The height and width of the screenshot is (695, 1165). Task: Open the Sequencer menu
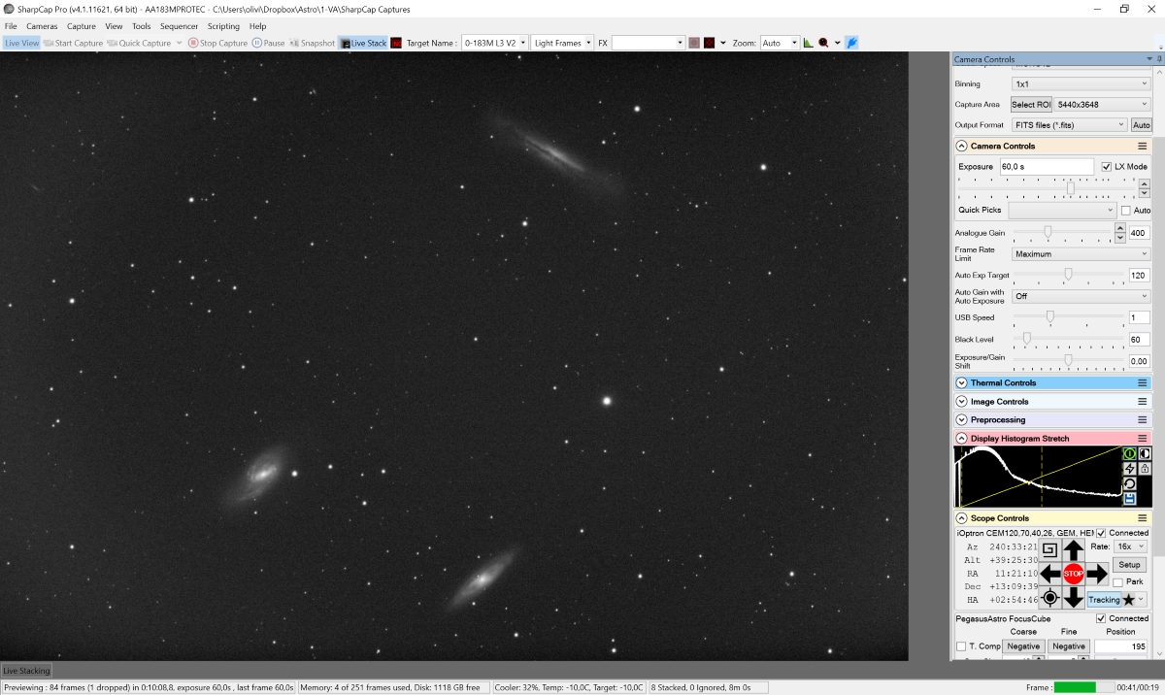pyautogui.click(x=179, y=26)
